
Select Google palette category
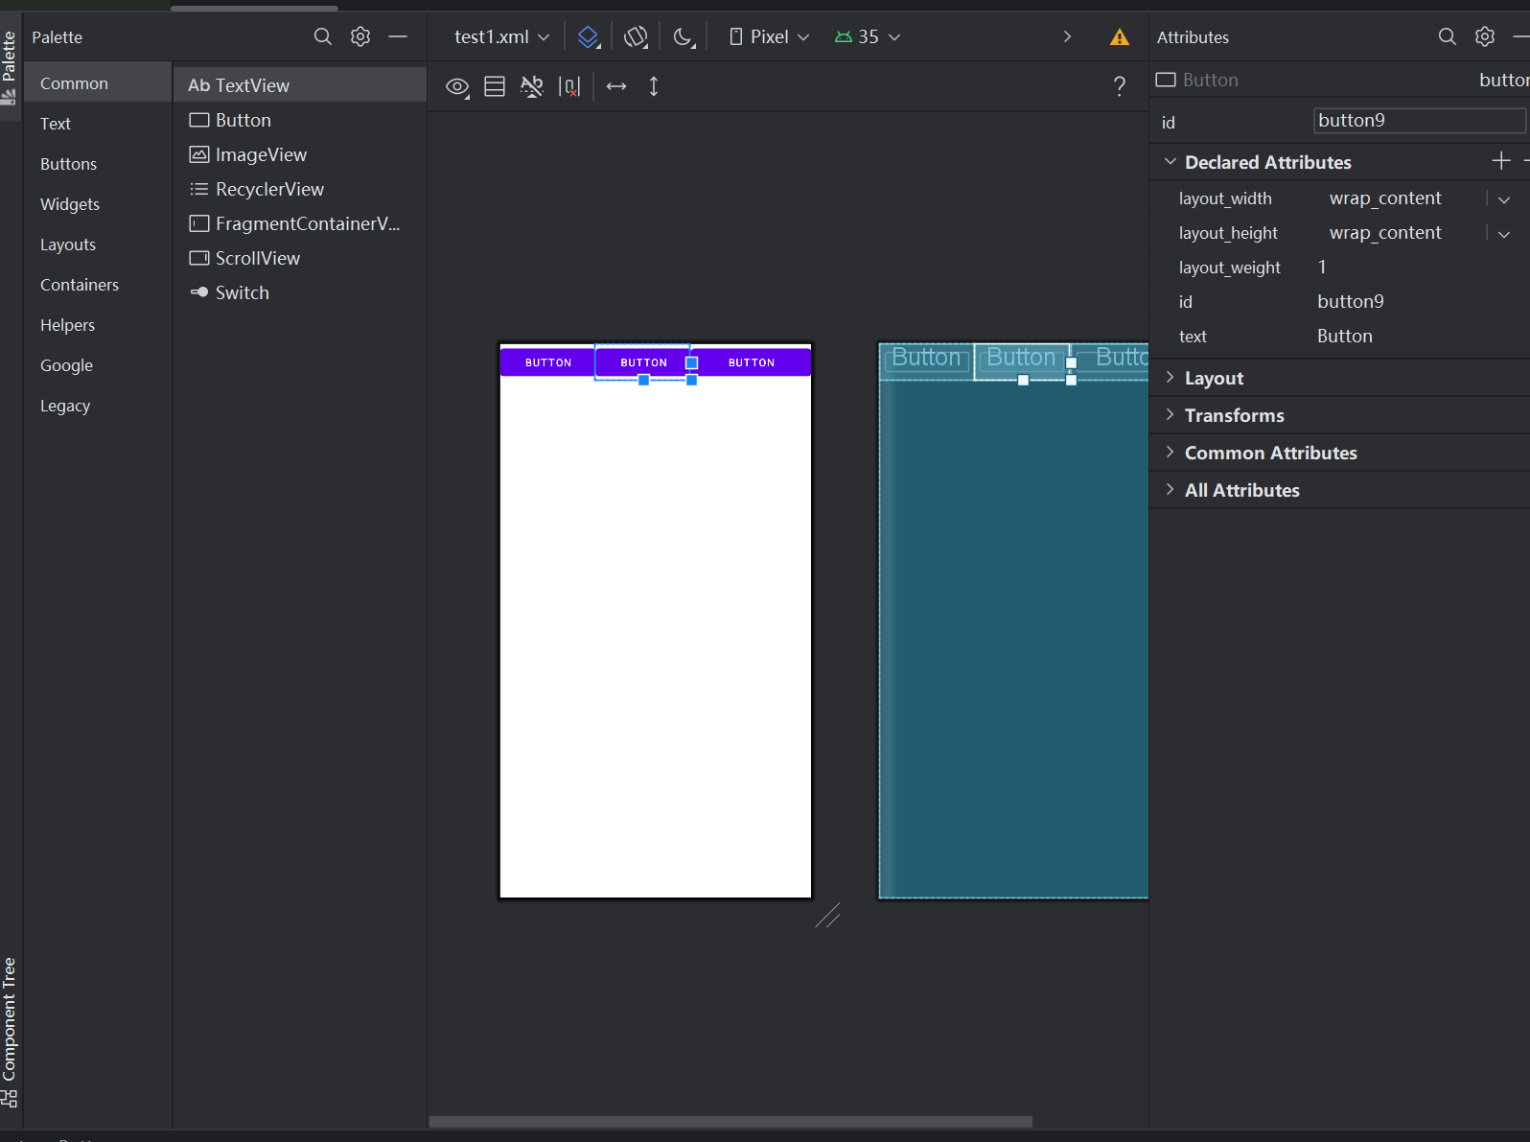98,365
